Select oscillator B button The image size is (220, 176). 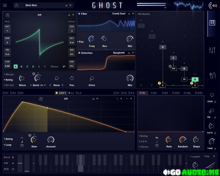click(21, 67)
